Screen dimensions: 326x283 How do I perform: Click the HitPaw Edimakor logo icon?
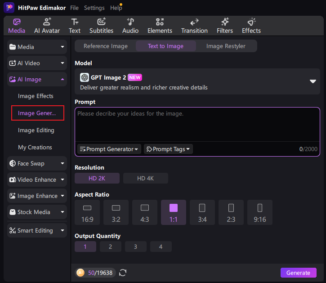click(9, 8)
